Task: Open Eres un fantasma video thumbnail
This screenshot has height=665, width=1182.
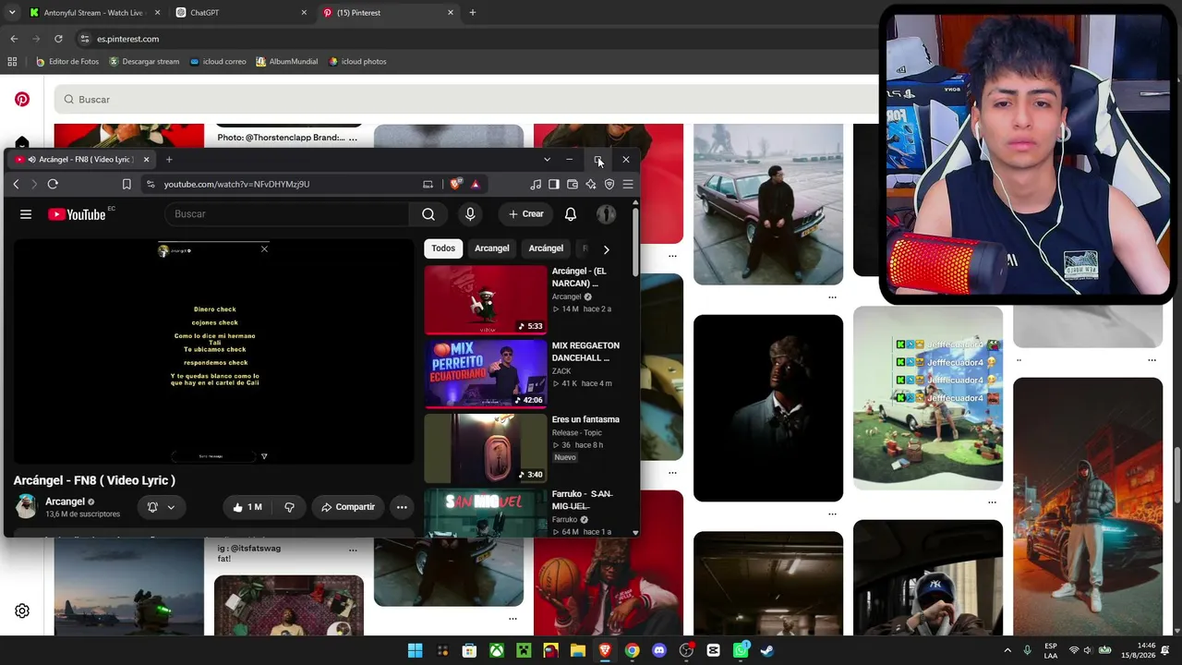Action: [x=486, y=449]
